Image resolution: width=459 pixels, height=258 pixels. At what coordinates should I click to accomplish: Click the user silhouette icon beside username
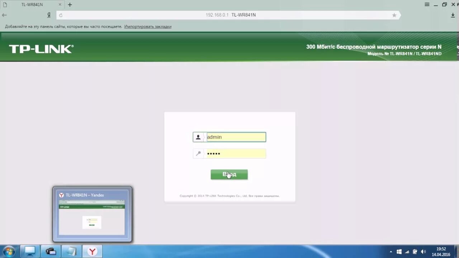[198, 137]
